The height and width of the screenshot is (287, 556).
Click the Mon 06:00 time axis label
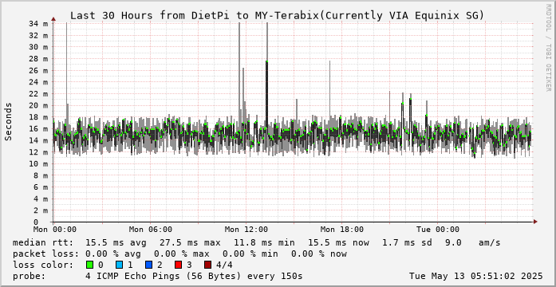151,230
